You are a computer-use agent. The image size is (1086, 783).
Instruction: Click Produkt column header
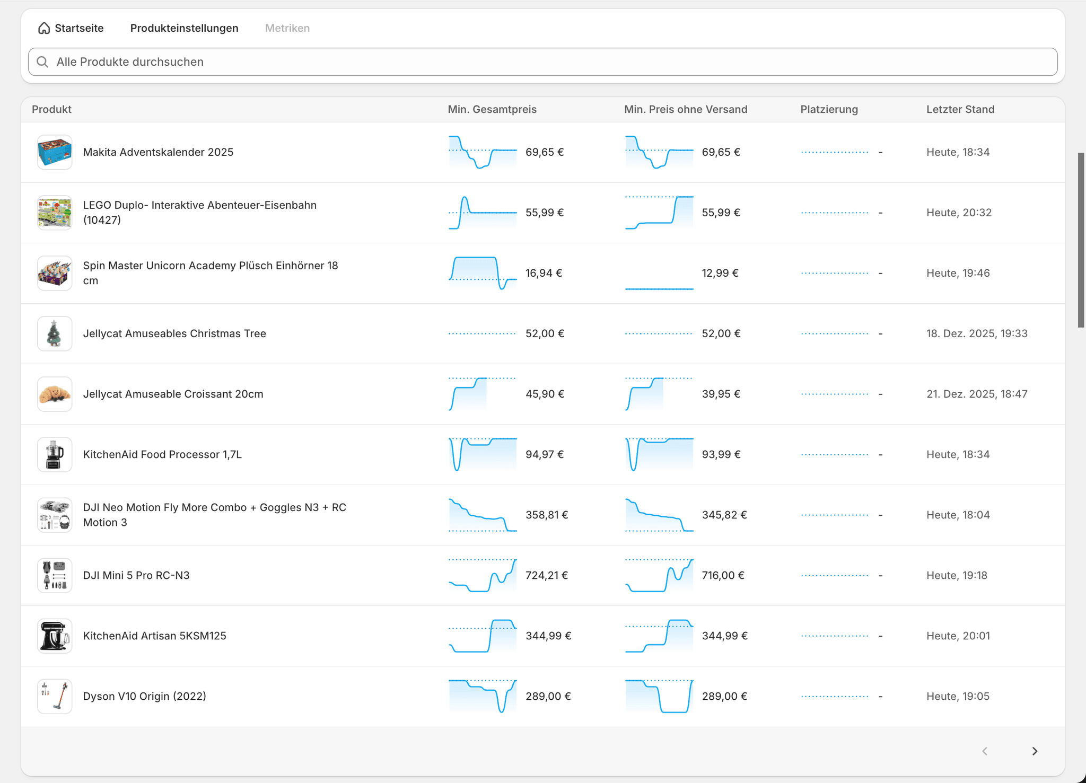coord(51,109)
